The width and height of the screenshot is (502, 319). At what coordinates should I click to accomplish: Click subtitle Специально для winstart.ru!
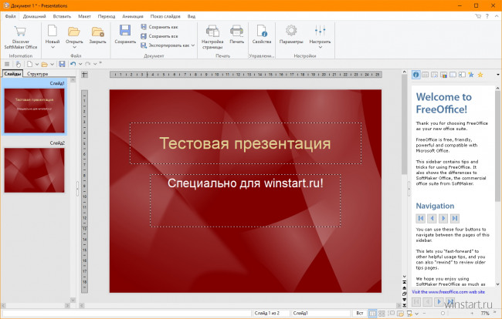tap(246, 183)
